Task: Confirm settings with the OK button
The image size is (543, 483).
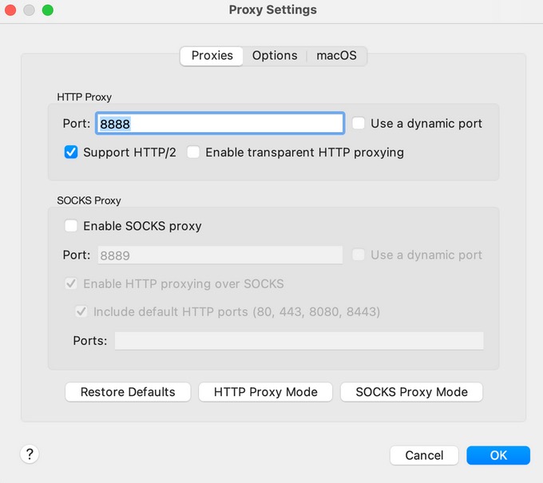Action: point(498,455)
